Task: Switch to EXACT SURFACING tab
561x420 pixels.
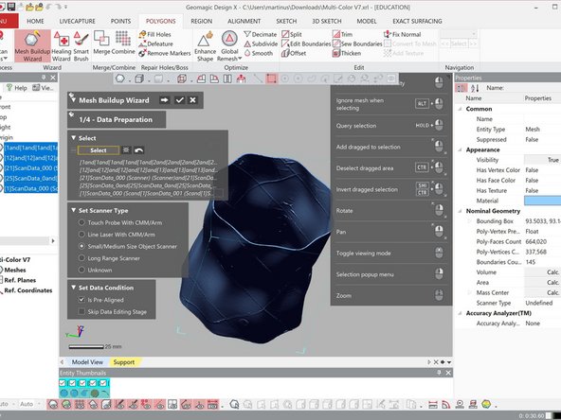Action: pos(417,21)
